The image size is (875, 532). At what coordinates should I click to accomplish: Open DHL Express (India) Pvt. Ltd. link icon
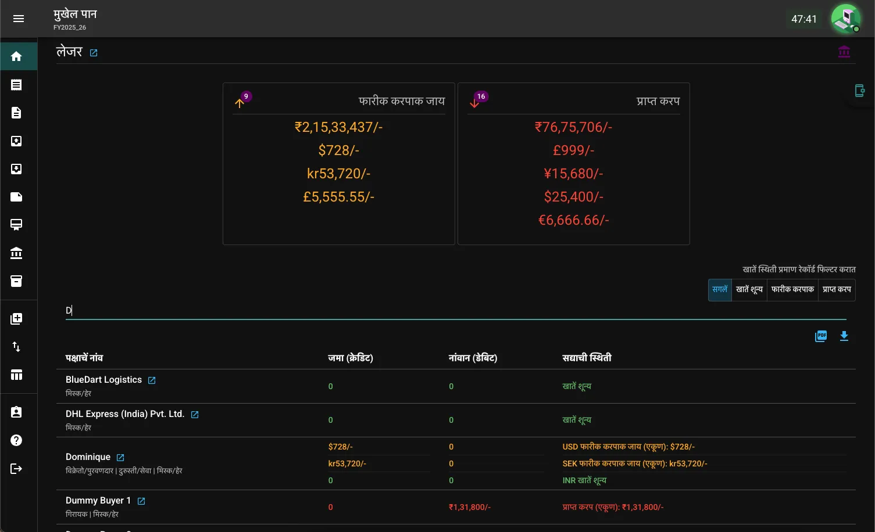tap(195, 415)
